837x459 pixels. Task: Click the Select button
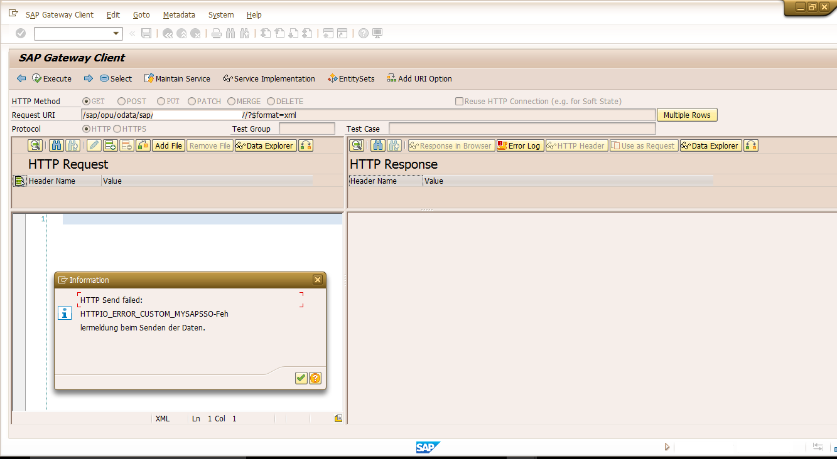pyautogui.click(x=116, y=78)
